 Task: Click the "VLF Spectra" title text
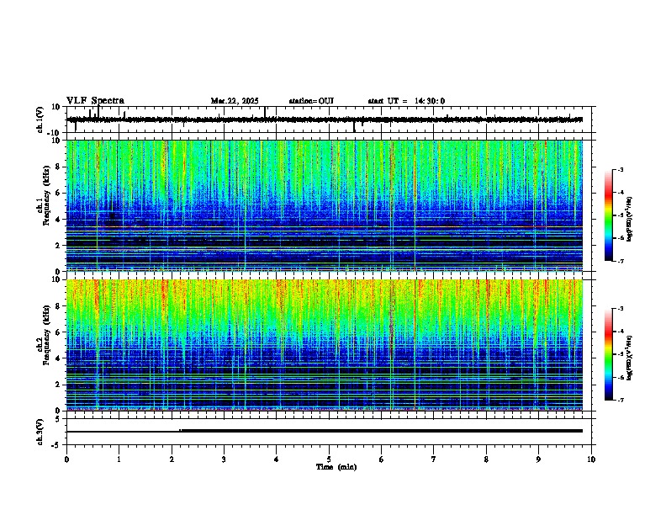pos(95,100)
